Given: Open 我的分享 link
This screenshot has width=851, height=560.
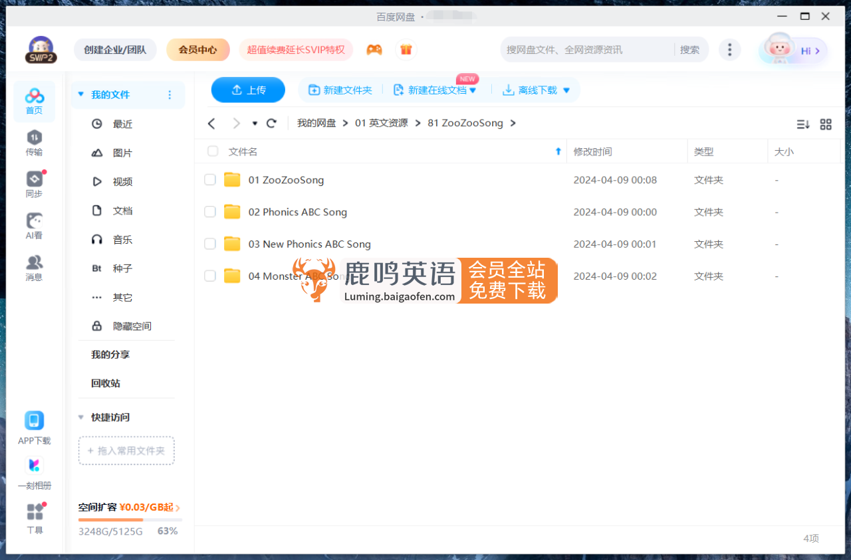Looking at the screenshot, I should [x=110, y=355].
